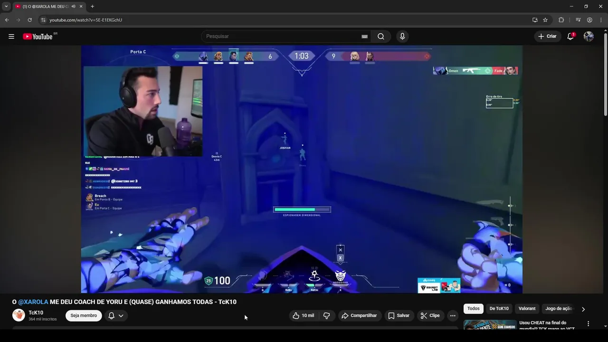Image resolution: width=608 pixels, height=342 pixels.
Task: Open Chrome three-dot menu
Action: pos(601,20)
